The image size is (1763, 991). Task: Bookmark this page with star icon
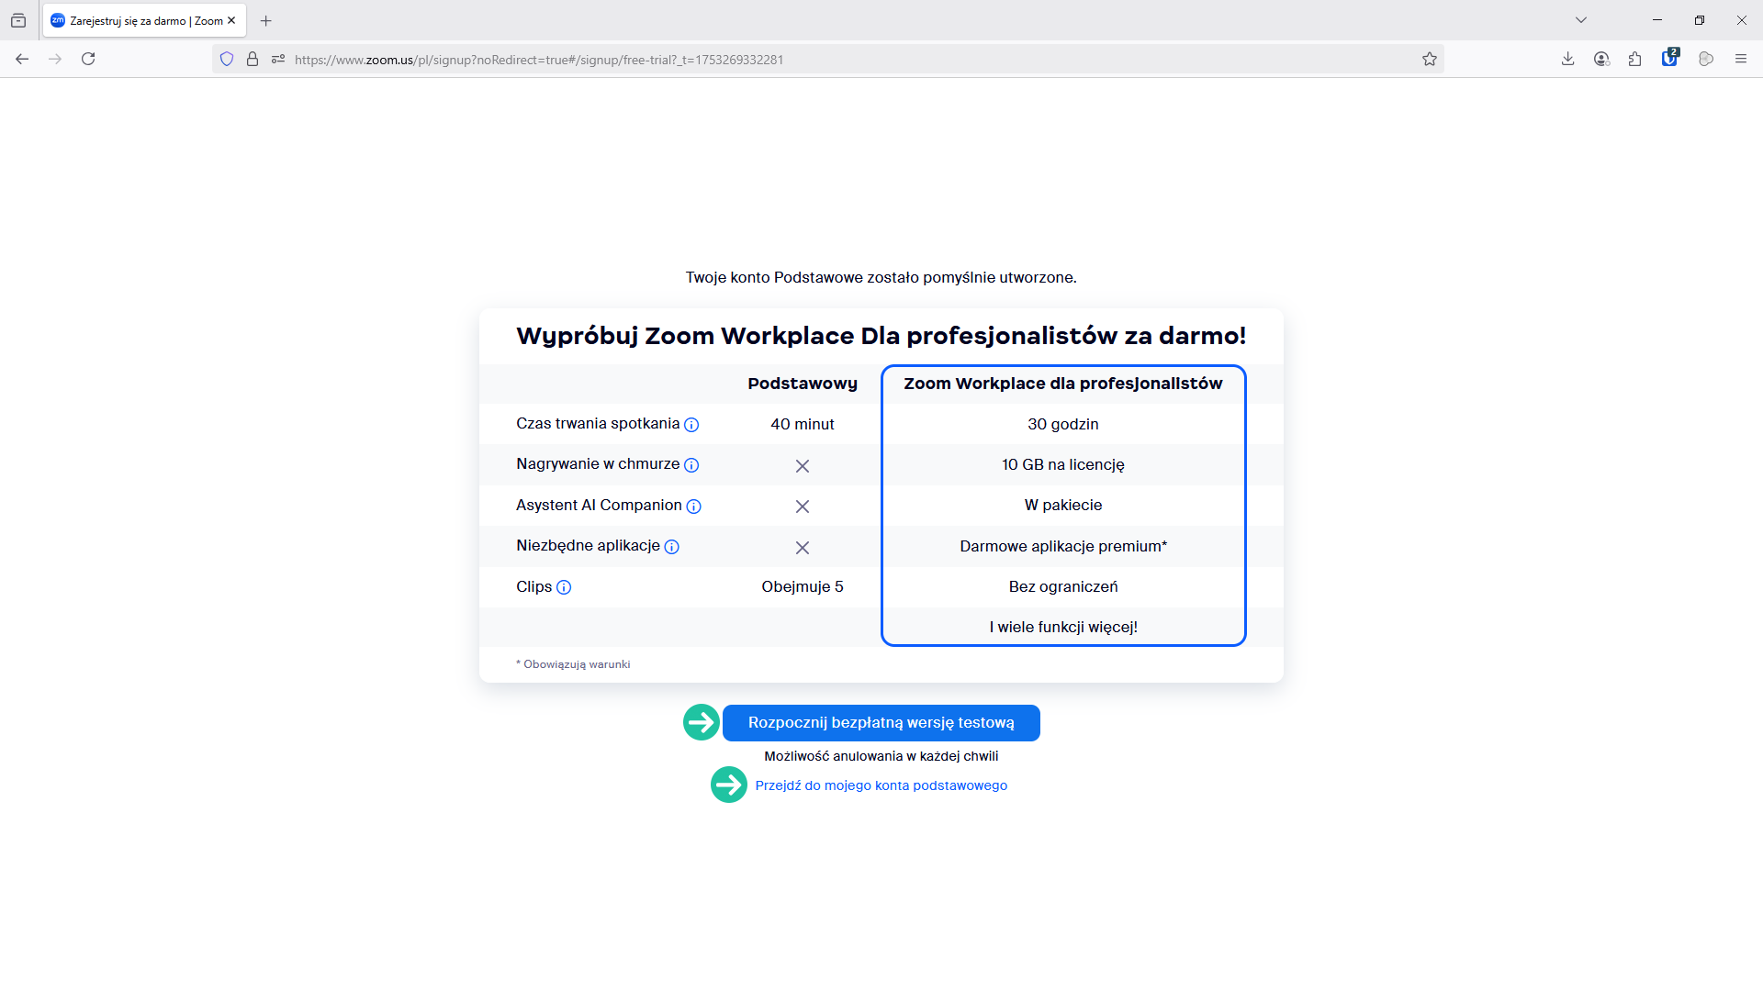pos(1430,59)
